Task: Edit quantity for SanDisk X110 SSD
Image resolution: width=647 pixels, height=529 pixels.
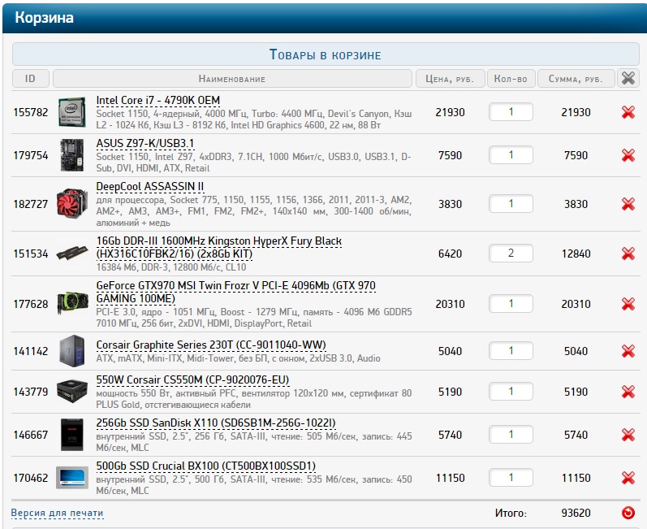Action: click(x=511, y=435)
